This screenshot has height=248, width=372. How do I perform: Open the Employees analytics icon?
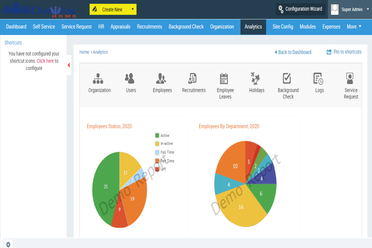[161, 78]
